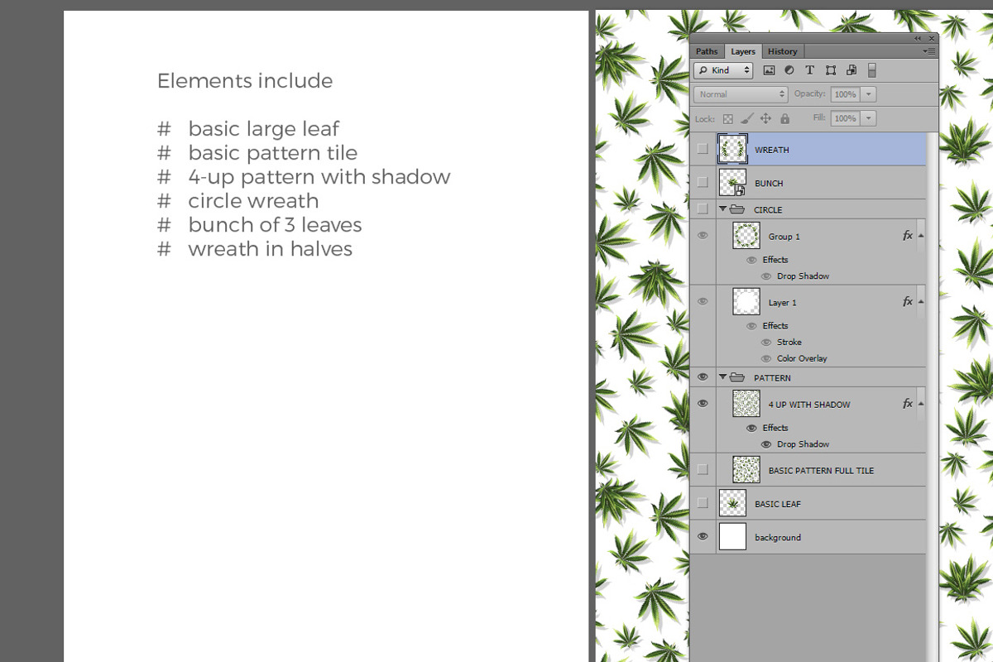
Task: Switch to the History tab
Action: click(782, 51)
